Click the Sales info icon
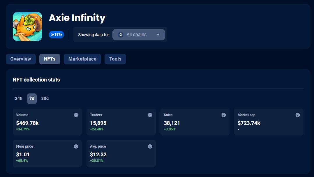This screenshot has height=177, width=314. [224, 115]
